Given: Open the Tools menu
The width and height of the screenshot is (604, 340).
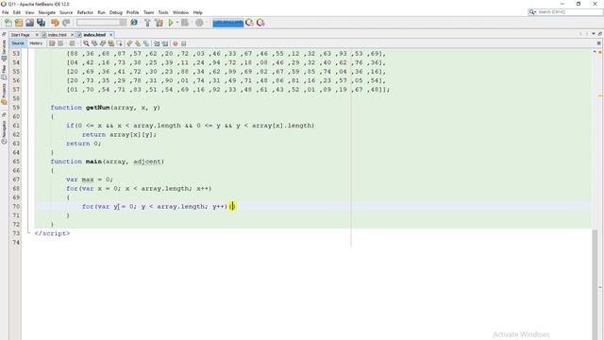Looking at the screenshot, I should (163, 12).
